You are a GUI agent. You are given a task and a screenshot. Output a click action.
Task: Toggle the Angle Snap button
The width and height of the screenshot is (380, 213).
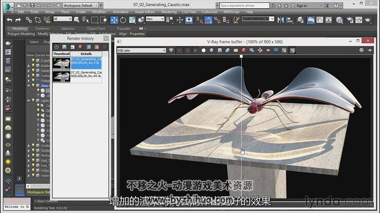coord(209,20)
